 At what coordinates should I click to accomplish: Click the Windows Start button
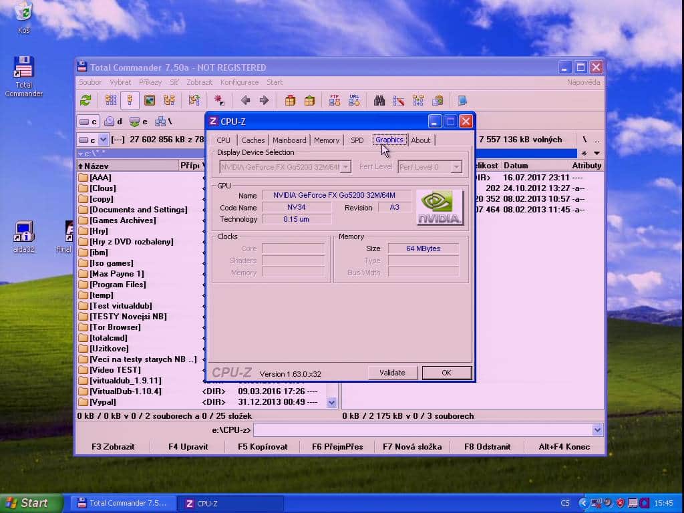(31, 503)
